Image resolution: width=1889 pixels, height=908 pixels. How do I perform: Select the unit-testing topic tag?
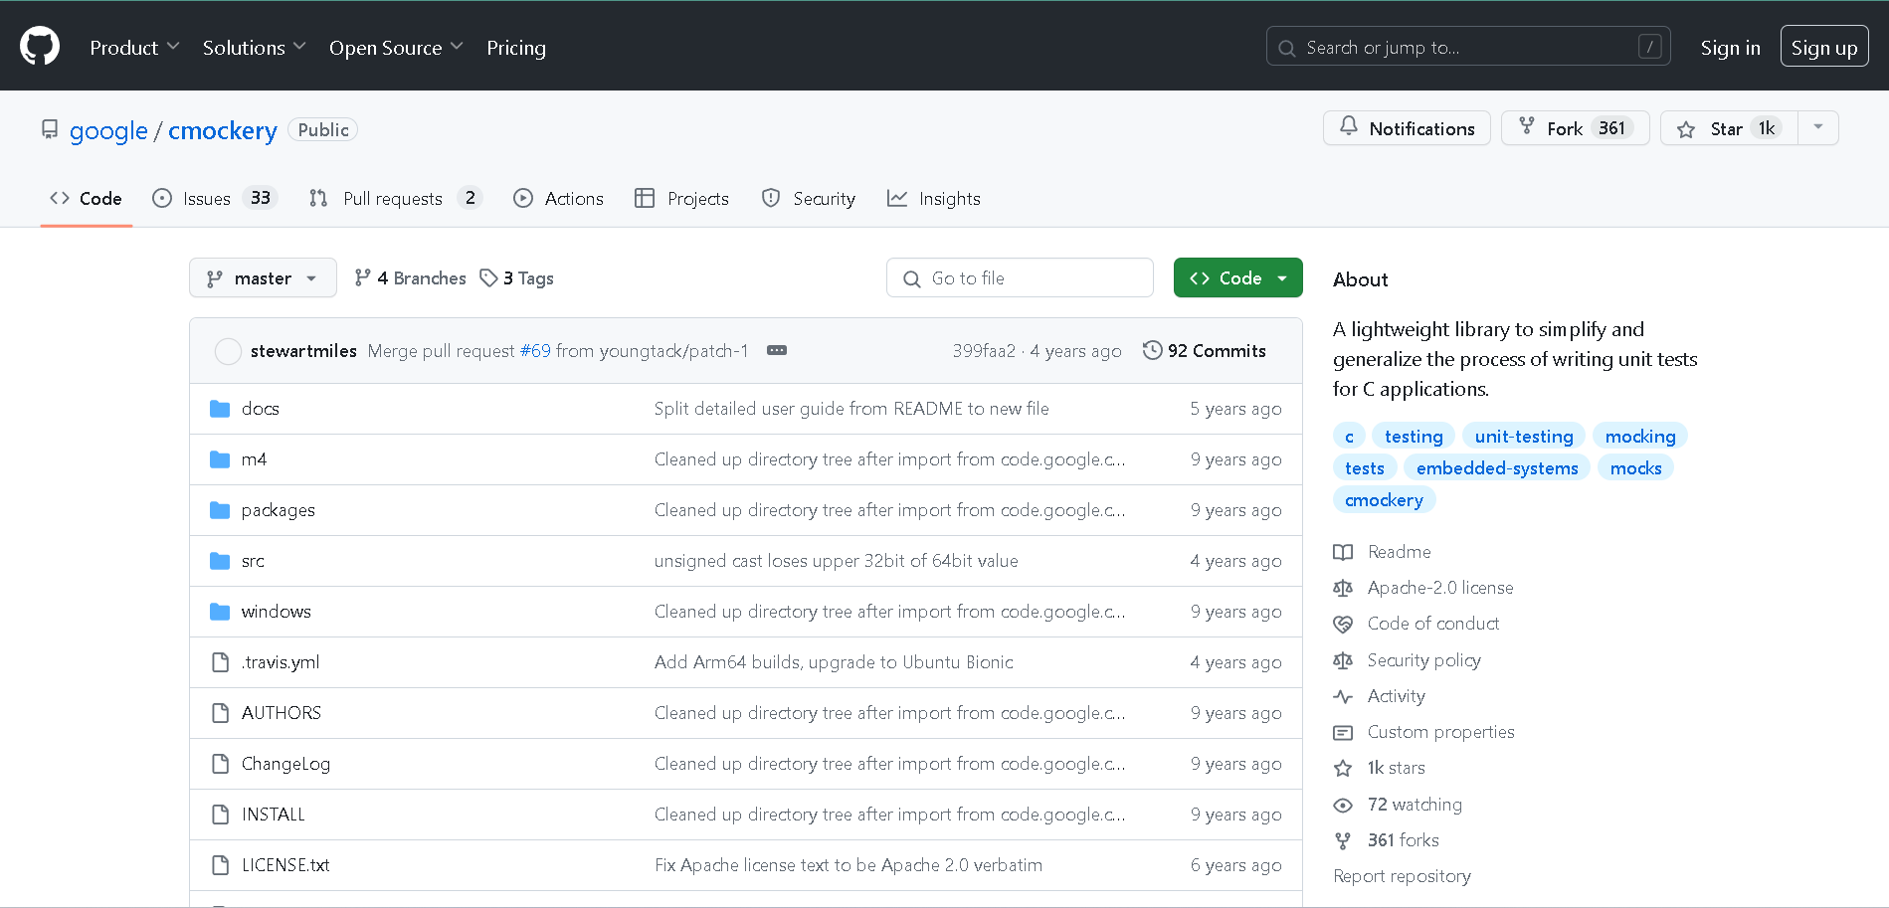(1523, 437)
